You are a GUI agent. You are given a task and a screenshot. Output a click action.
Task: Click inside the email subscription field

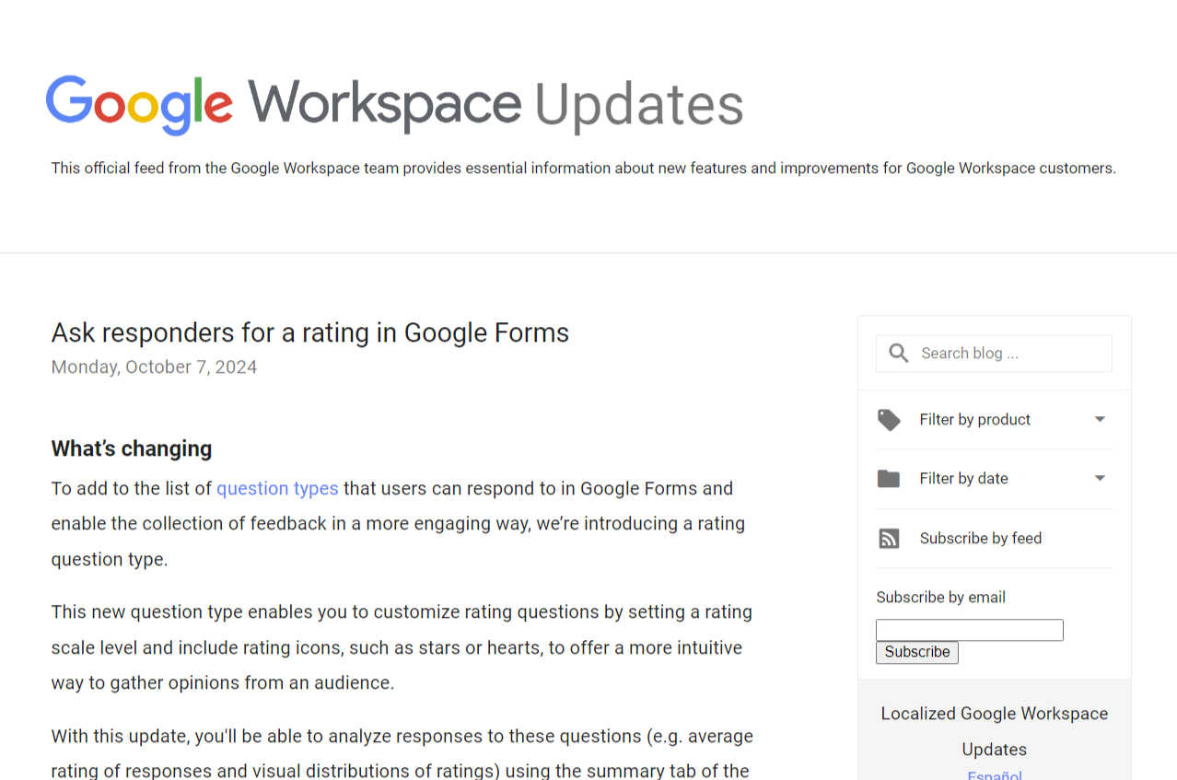pyautogui.click(x=969, y=630)
